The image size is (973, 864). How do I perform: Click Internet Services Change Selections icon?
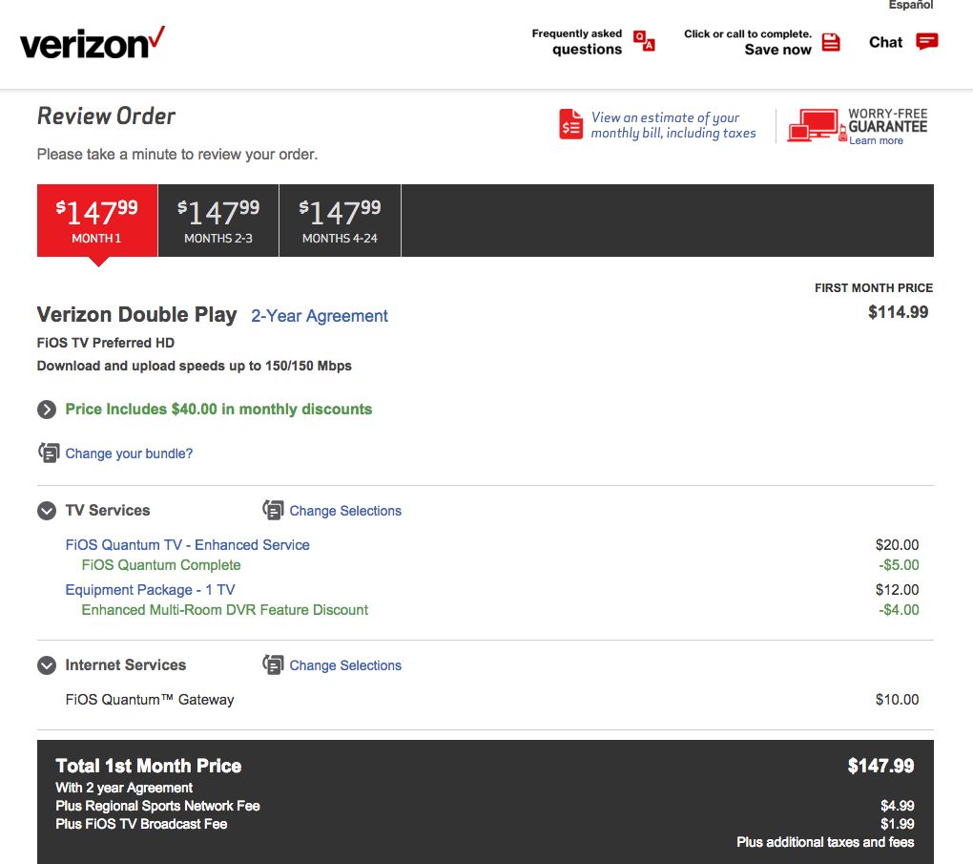point(273,665)
